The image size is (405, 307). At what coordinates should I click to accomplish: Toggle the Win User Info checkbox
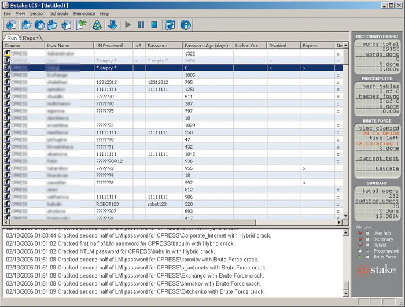pyautogui.click(x=360, y=233)
